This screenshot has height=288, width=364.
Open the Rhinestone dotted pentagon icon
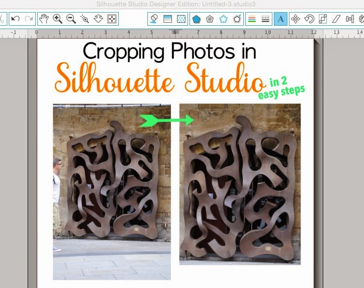point(223,18)
